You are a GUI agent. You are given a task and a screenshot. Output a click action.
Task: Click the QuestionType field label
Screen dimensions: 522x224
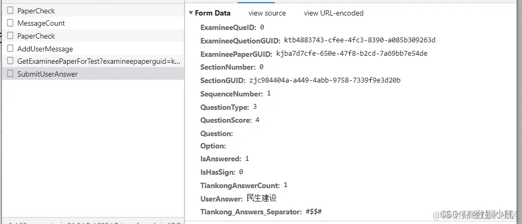pos(225,107)
